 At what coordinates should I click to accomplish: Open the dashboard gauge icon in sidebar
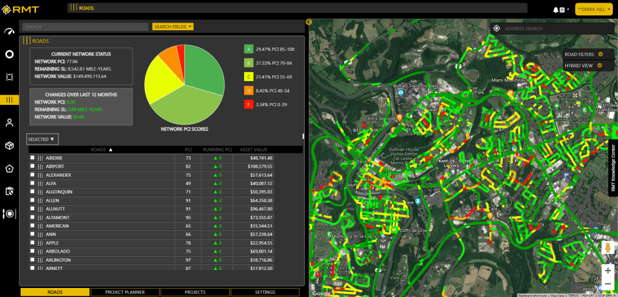[x=9, y=32]
